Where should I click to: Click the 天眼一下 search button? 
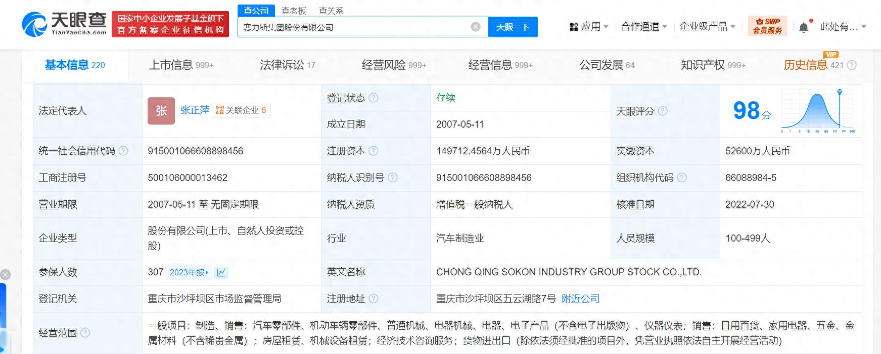513,27
